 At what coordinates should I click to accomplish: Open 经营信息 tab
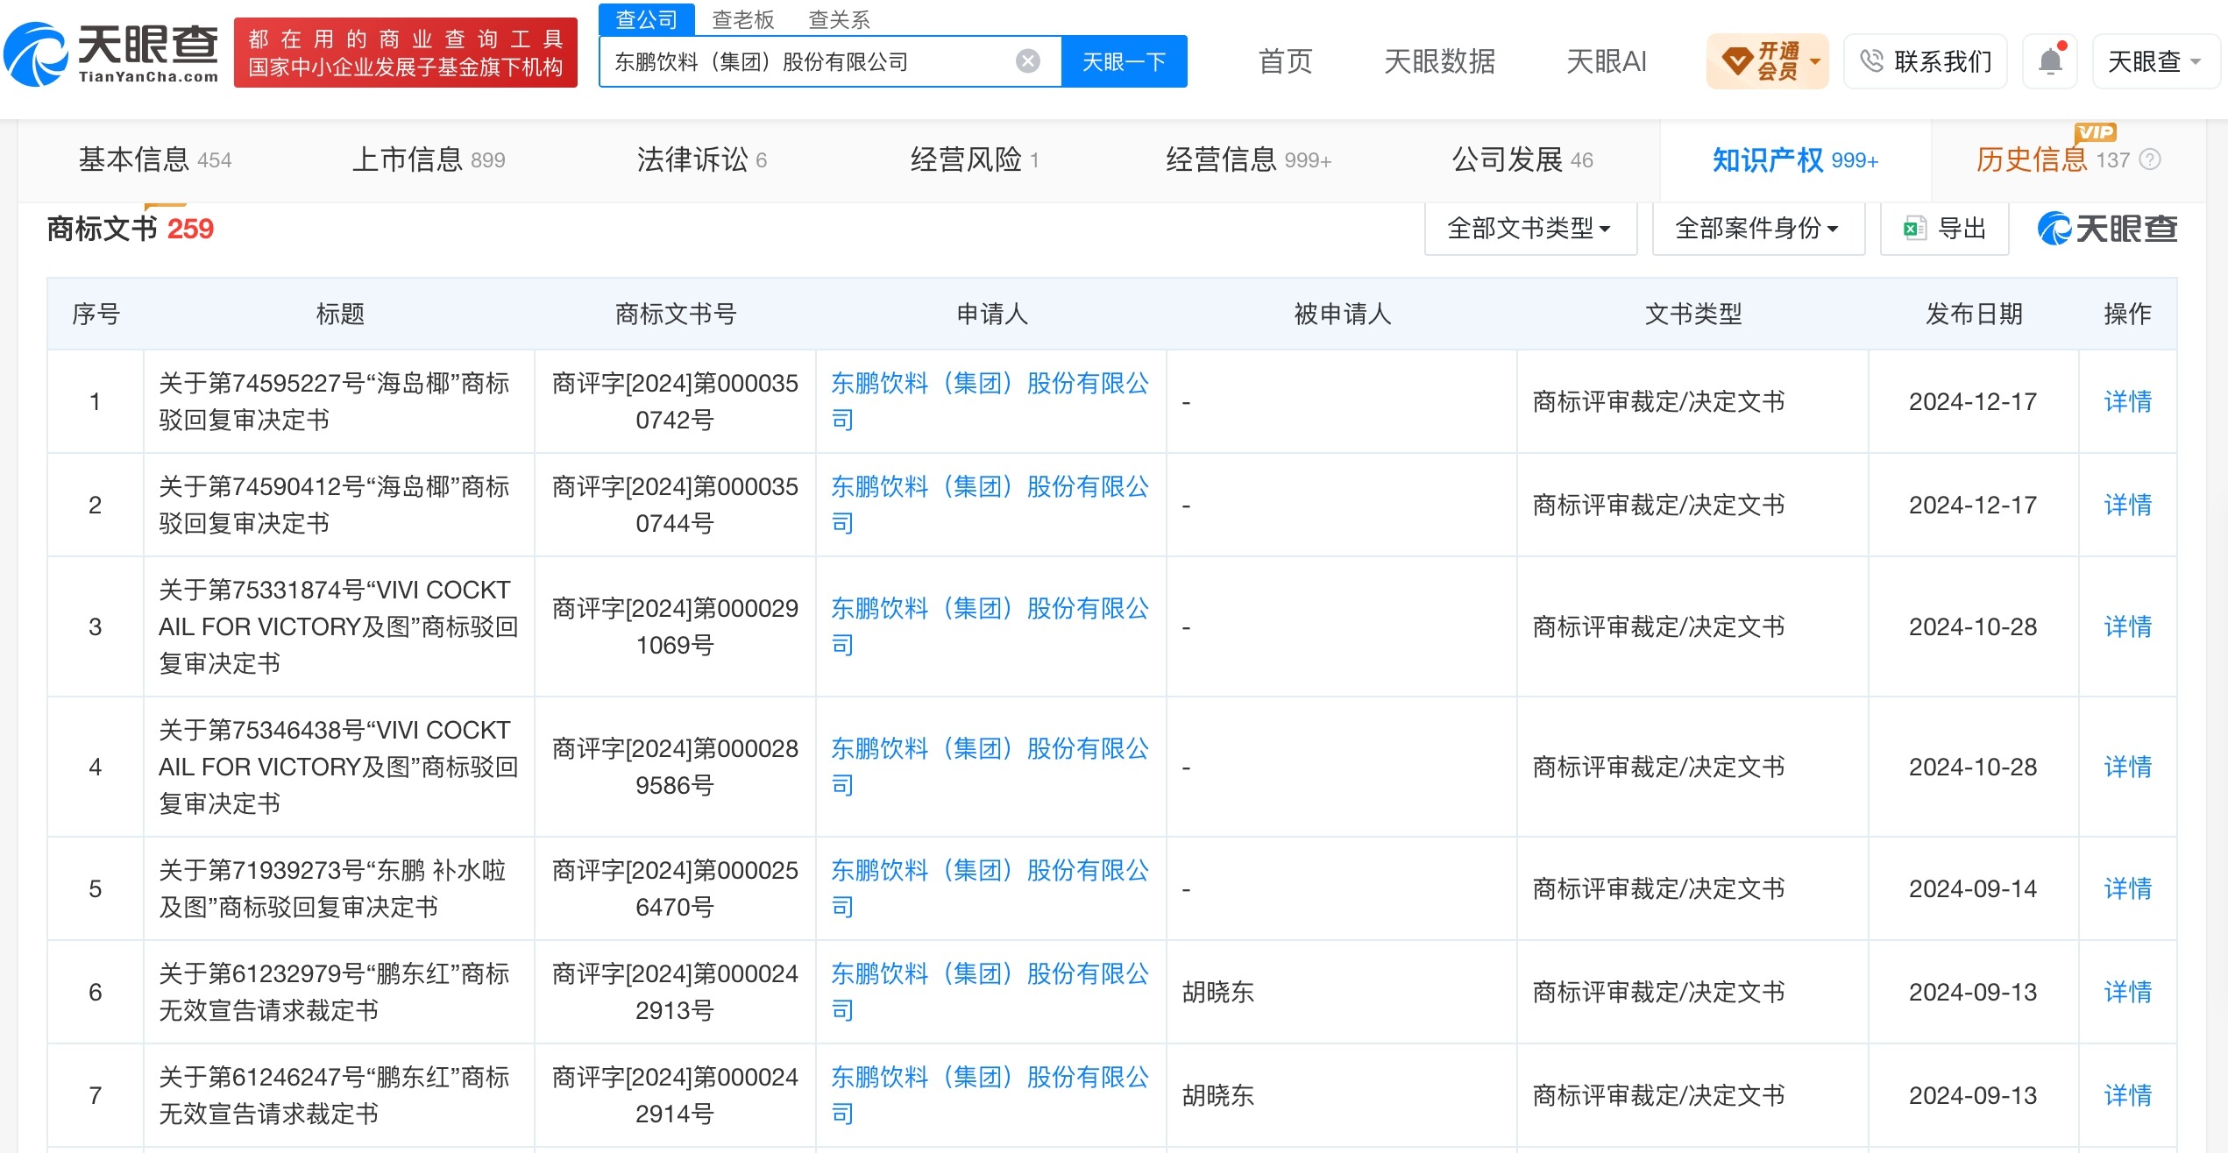pos(1248,159)
